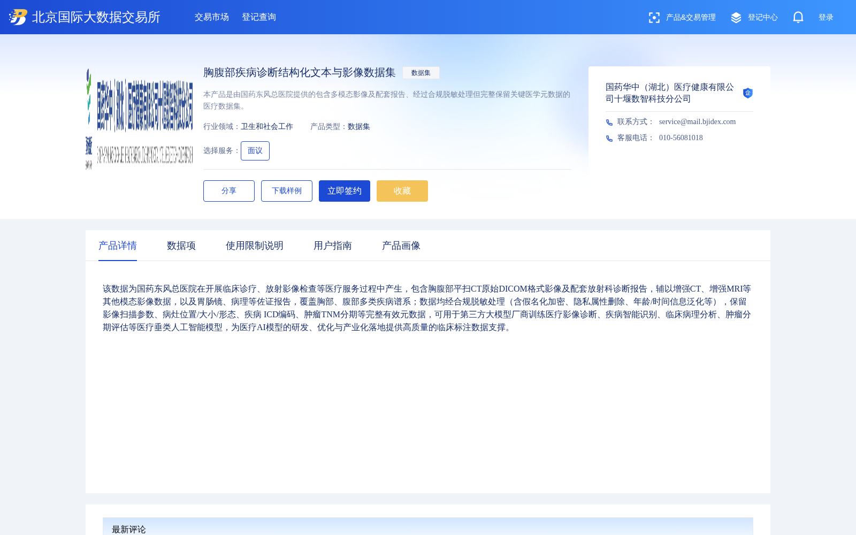The height and width of the screenshot is (535, 856).
Task: Select the 面议 service option
Action: pyautogui.click(x=255, y=151)
